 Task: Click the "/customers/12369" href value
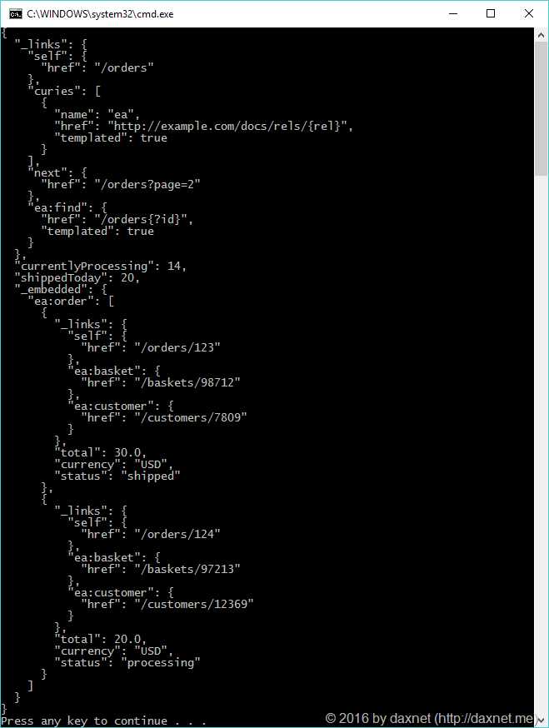[193, 604]
